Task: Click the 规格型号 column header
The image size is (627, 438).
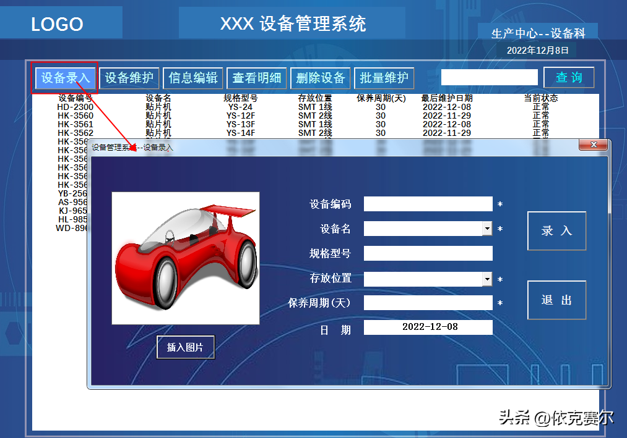Action: [x=240, y=98]
